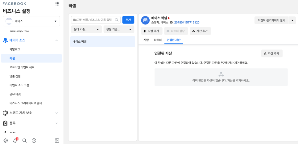
Task: Expand the 등록 section chevron
Action: pyautogui.click(x=56, y=123)
